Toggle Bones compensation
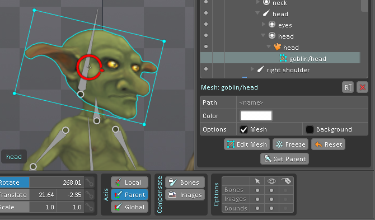Viewport: 375px width, 220px height. tap(185, 182)
